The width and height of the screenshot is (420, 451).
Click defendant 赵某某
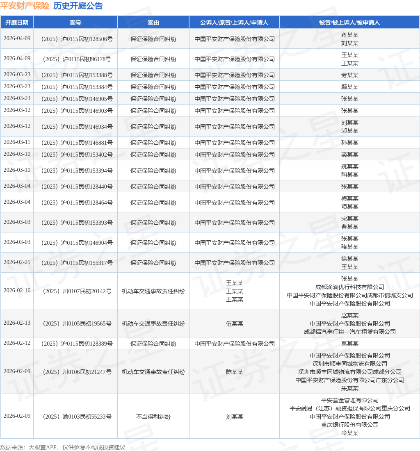pos(350,315)
